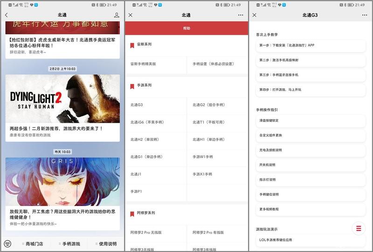Screen dimensions: 373x252
Task: Tap the back arrow in 北通 chat screen
Action: pyautogui.click(x=7, y=15)
